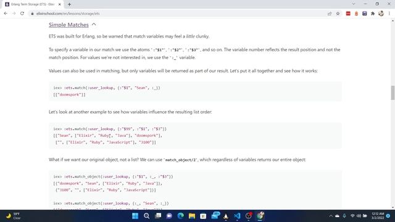Click the {"3100", "", tuple result line
This screenshot has width=395, height=222.
(x=106, y=190)
